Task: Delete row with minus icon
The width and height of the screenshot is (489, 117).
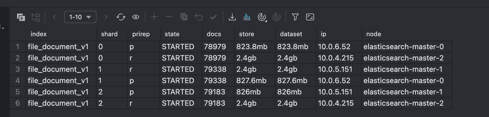Action: click(169, 17)
